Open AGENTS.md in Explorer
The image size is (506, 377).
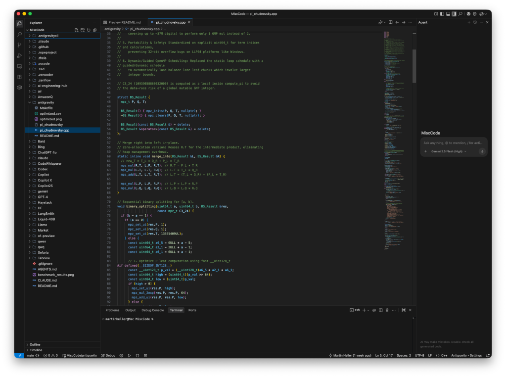click(x=62, y=269)
